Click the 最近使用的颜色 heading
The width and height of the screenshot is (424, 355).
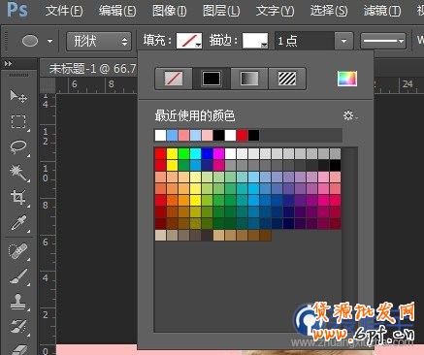195,115
